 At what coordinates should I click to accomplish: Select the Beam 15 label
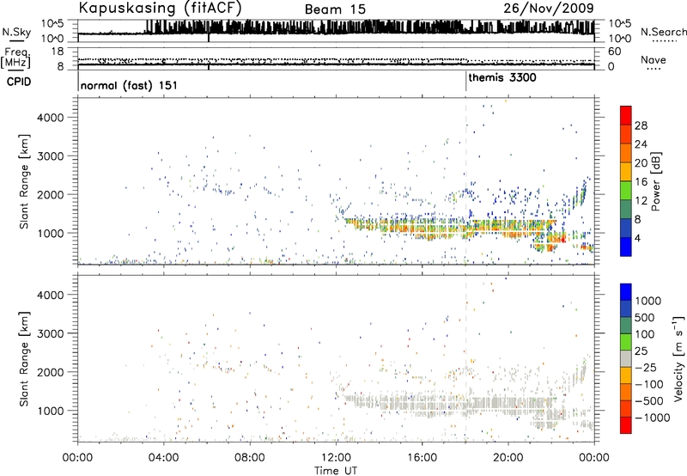pos(335,9)
